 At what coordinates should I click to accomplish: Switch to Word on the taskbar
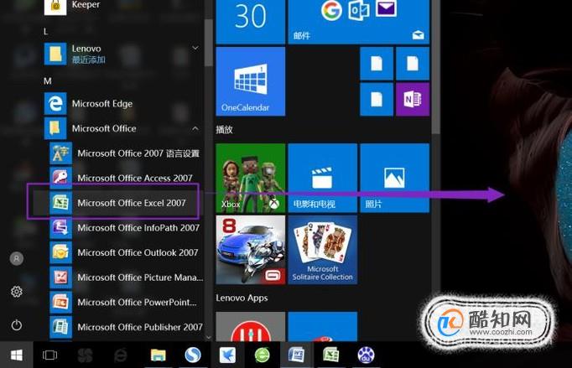(296, 355)
